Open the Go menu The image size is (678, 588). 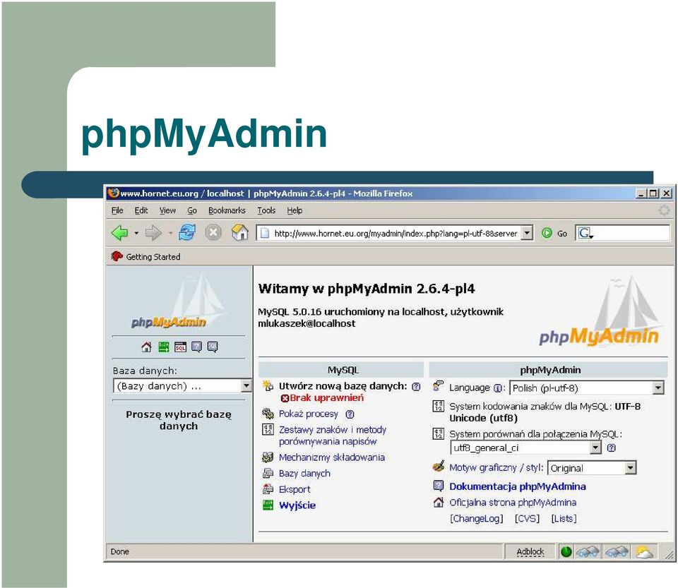click(x=192, y=210)
